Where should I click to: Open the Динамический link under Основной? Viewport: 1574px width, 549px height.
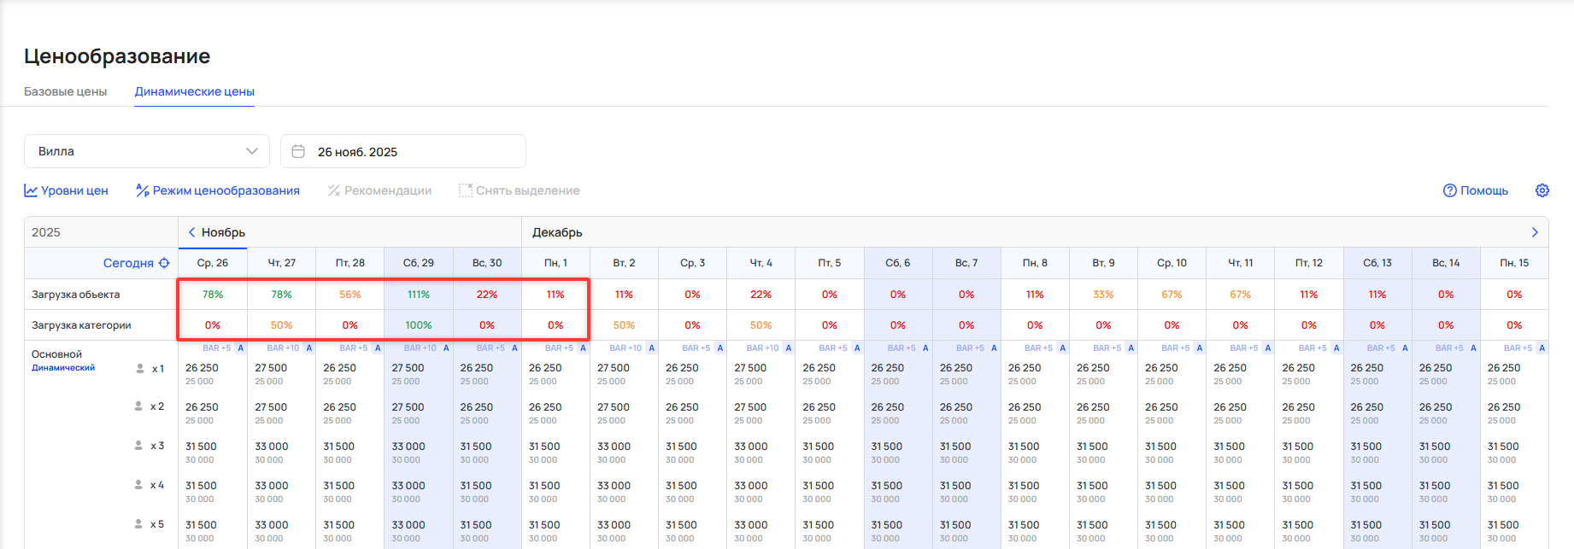63,368
